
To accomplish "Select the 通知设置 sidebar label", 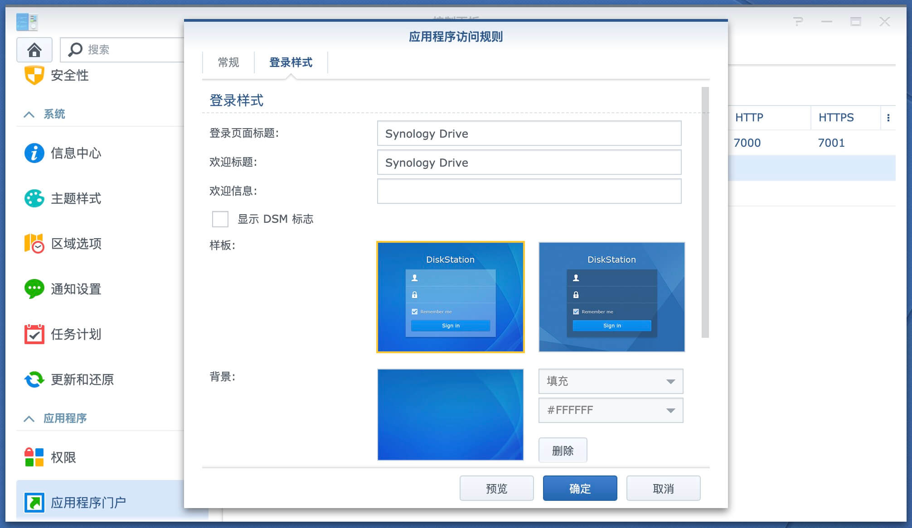I will pos(76,289).
